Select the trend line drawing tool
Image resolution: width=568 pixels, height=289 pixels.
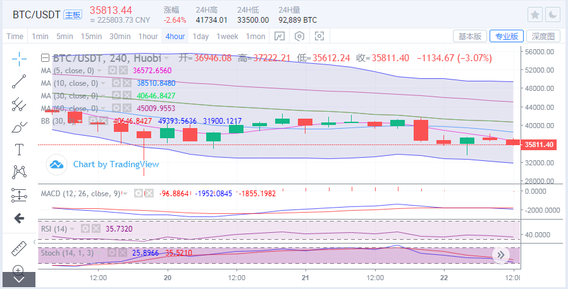(x=19, y=81)
